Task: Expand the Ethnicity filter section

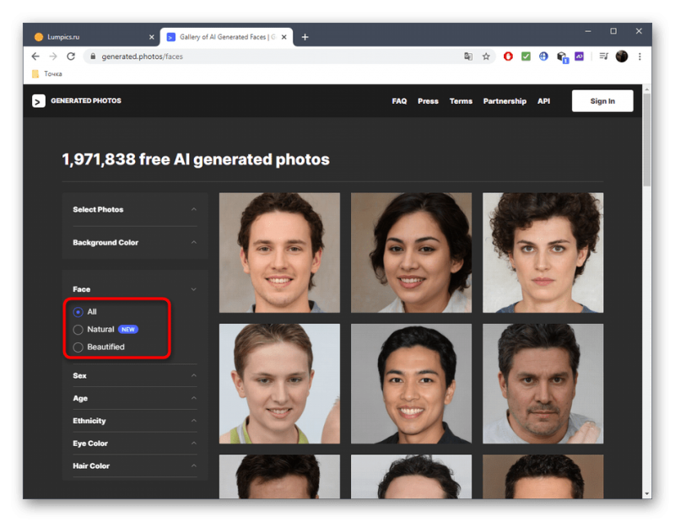Action: 135,421
